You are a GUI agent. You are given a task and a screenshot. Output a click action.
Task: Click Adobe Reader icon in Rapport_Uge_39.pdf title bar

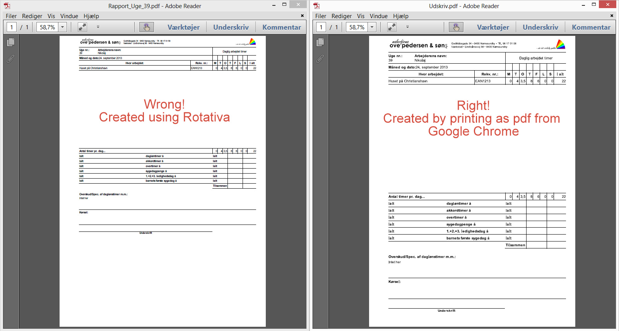click(x=7, y=6)
